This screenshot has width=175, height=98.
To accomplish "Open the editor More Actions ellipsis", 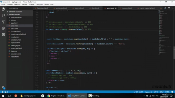I will point(173,8).
